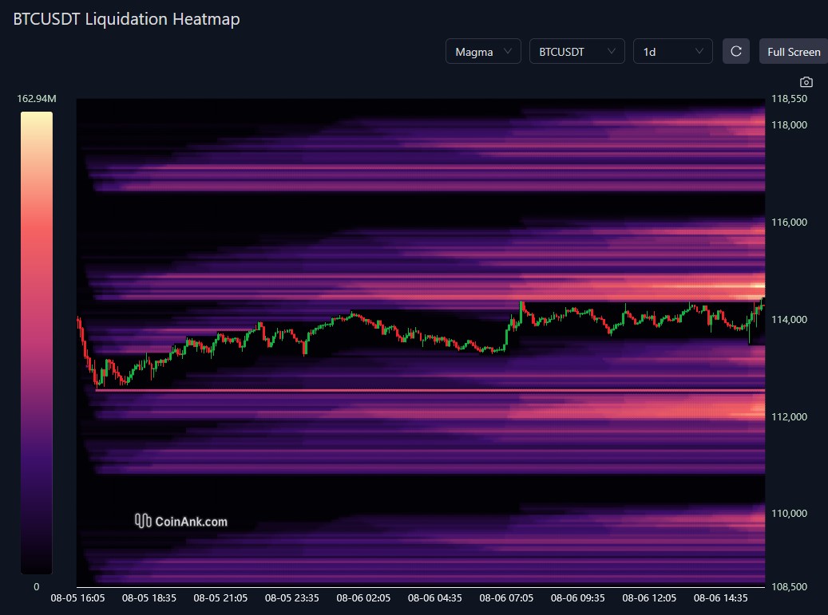Image resolution: width=828 pixels, height=615 pixels.
Task: Click the 08-06 09:35 time label
Action: (578, 598)
